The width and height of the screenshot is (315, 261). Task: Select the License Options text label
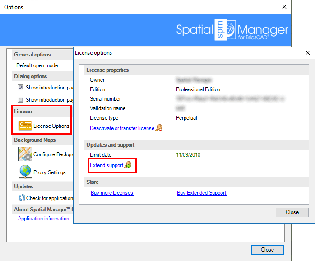click(51, 126)
